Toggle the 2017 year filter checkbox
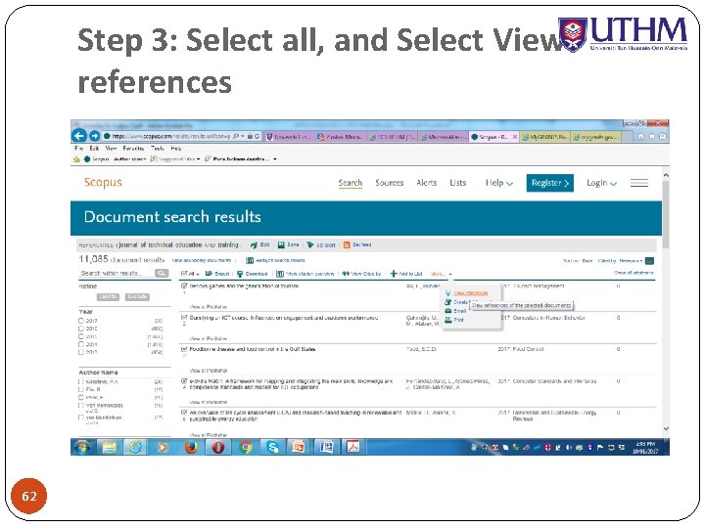The image size is (705, 528). pyautogui.click(x=81, y=321)
